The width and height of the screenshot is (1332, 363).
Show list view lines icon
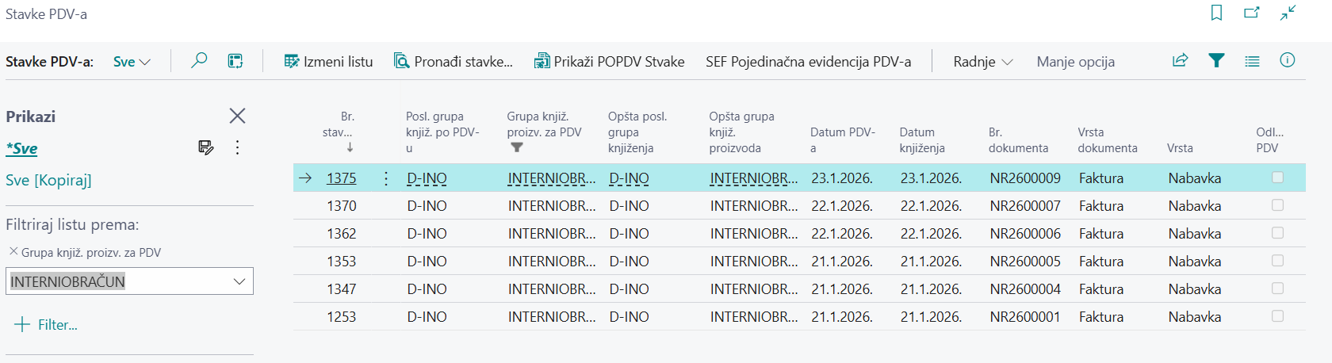click(1252, 61)
